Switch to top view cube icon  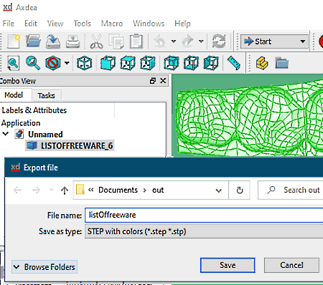pos(128,63)
